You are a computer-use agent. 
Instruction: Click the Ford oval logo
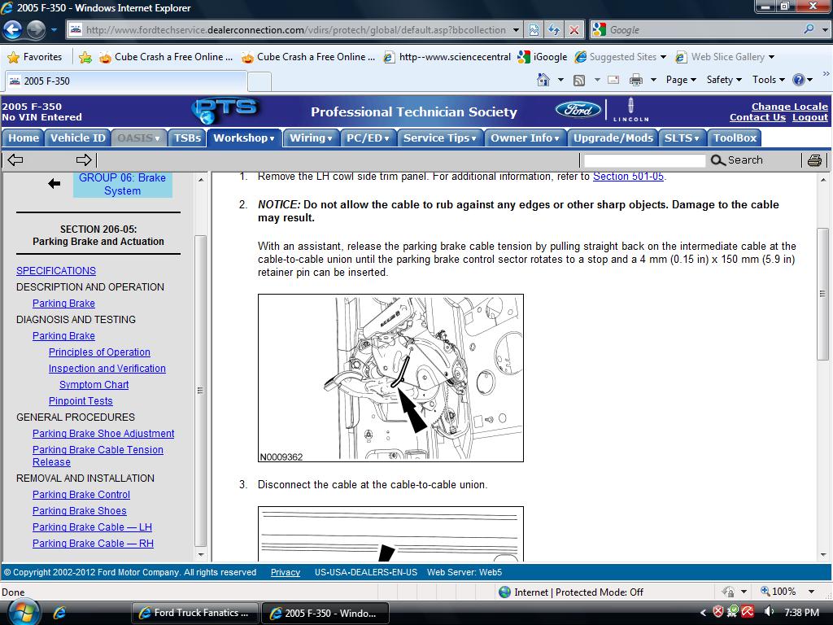tap(578, 110)
